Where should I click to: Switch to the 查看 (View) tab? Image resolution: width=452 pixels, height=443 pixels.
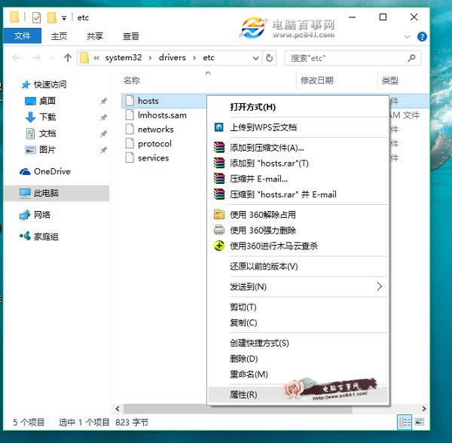(131, 35)
